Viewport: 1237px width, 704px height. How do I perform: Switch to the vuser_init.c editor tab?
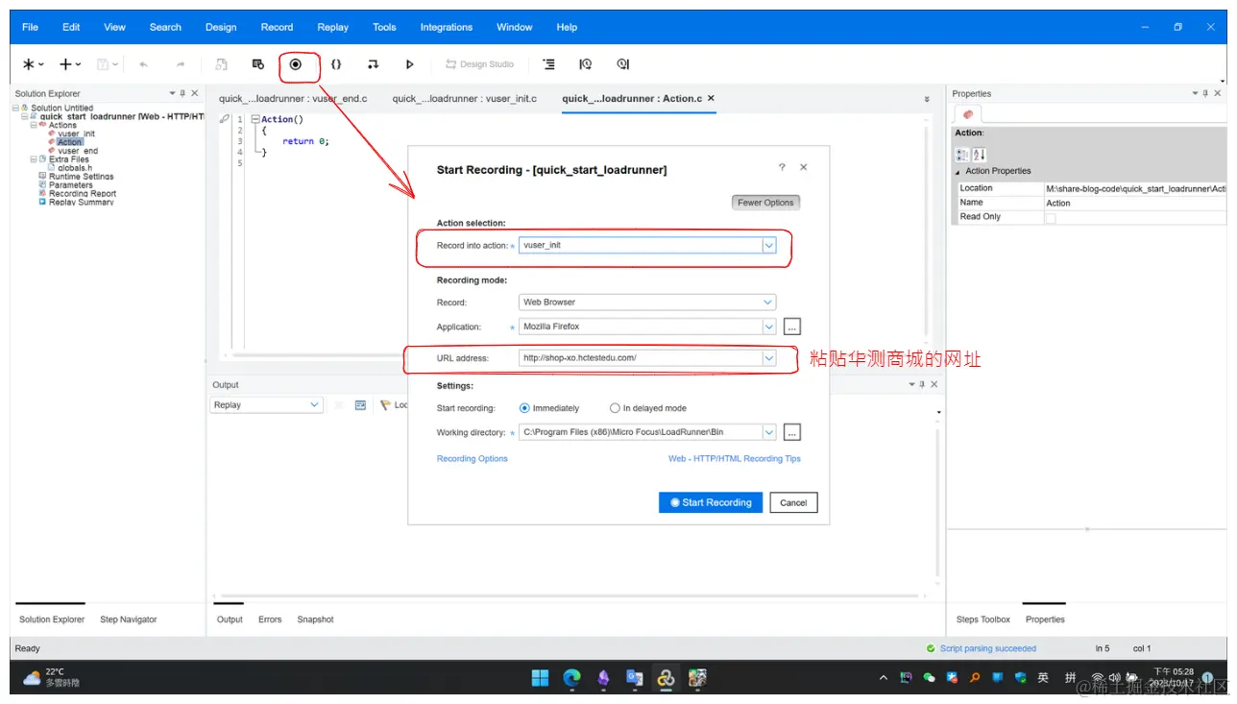pyautogui.click(x=465, y=98)
